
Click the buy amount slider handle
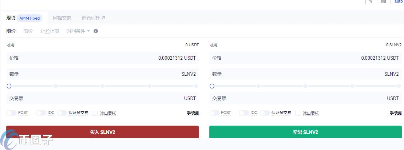(x=9, y=86)
